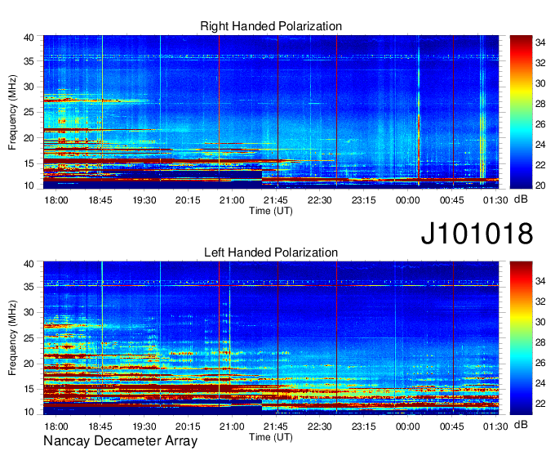This screenshot has height=451, width=555.
Task: Click 40 MHz tick on Right Handed plot
Action: click(29, 38)
